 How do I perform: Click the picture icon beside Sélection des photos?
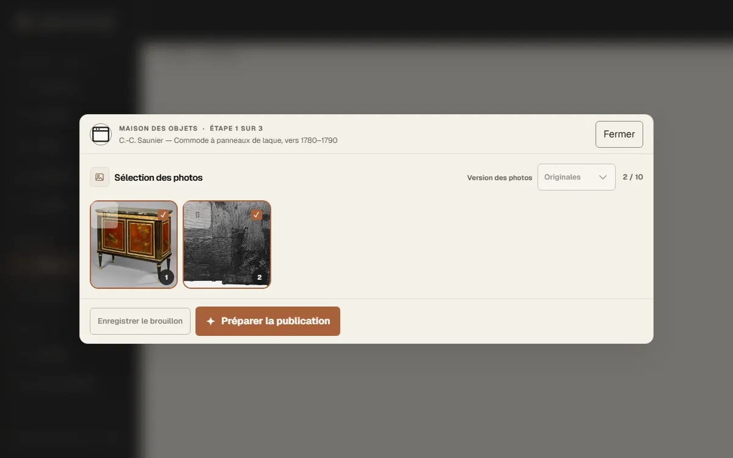point(100,177)
